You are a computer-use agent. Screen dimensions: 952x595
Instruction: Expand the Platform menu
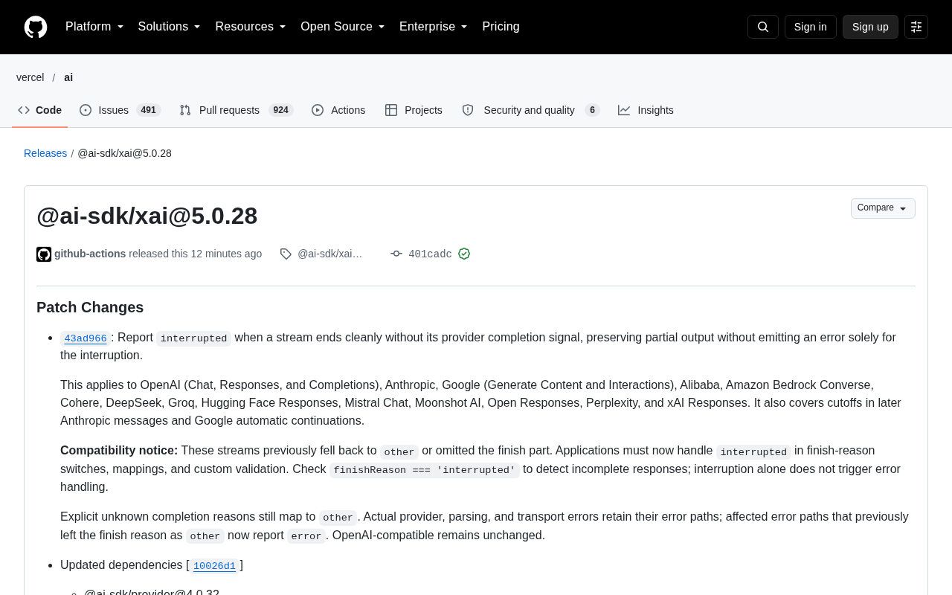point(94,27)
